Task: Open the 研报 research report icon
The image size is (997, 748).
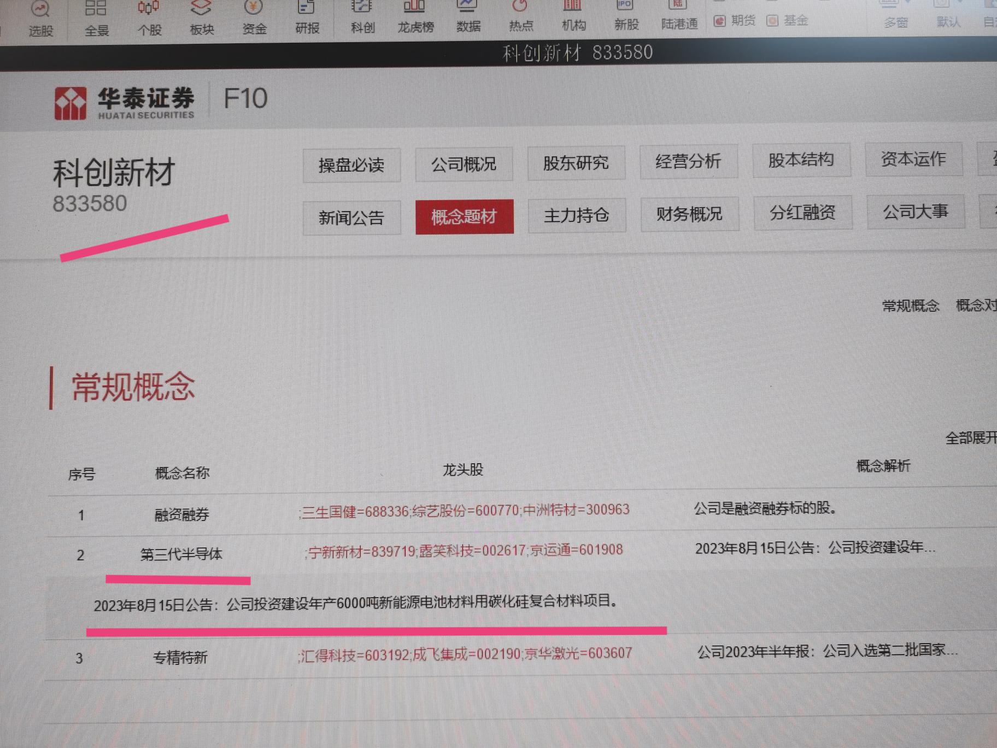Action: (x=307, y=17)
